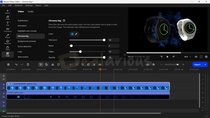210x118 pixels.
Task: Switch to the Audio tab
Action: 31,12
